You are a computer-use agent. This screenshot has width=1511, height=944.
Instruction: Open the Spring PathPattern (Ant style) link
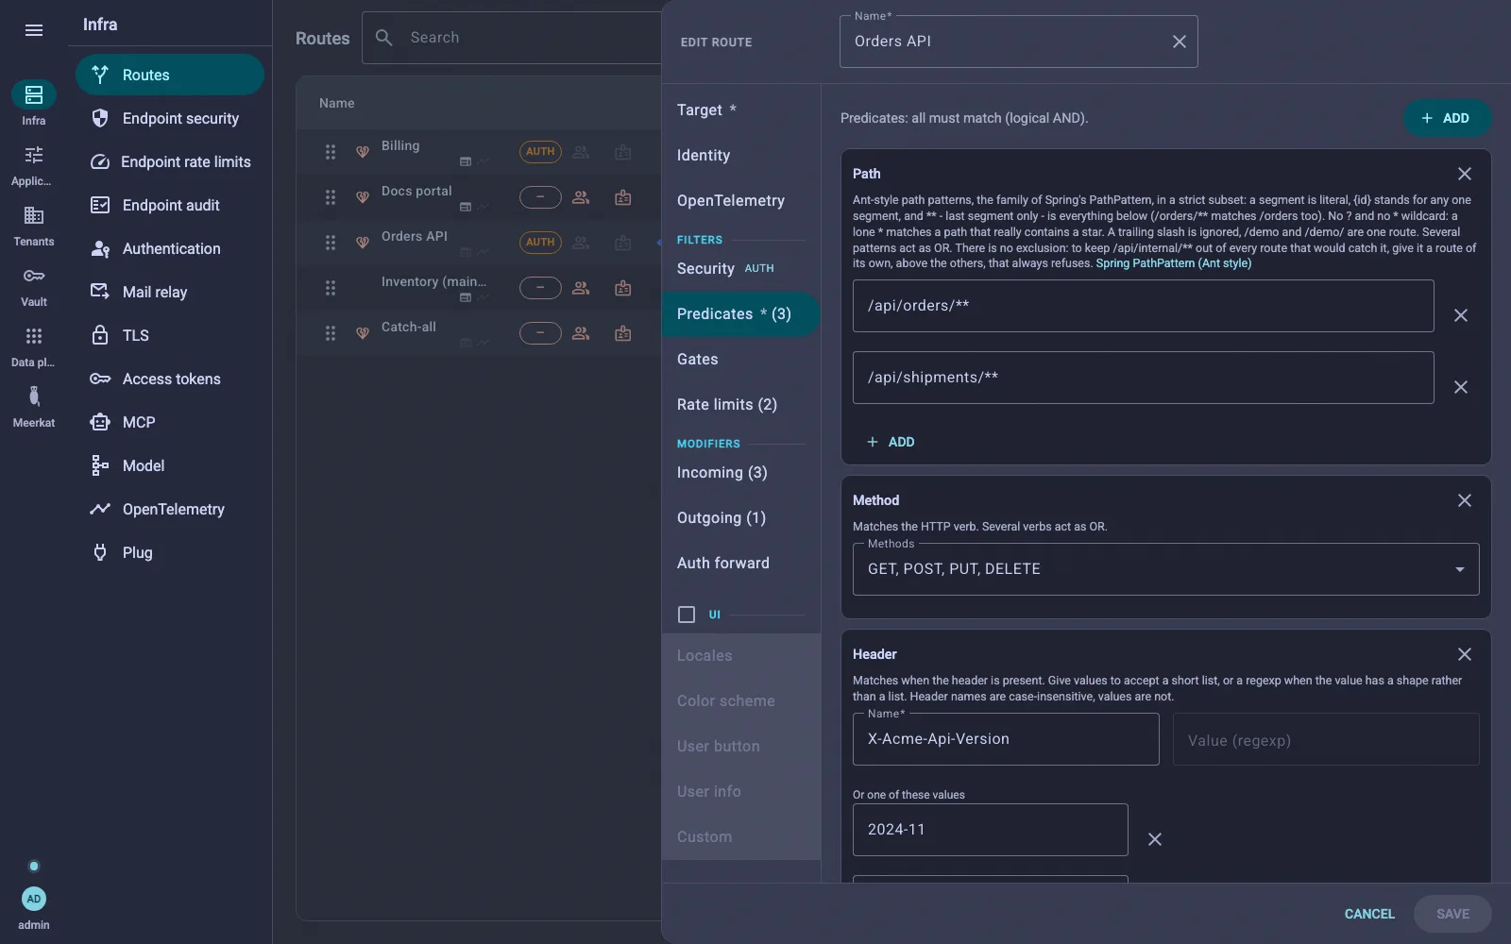click(1173, 263)
